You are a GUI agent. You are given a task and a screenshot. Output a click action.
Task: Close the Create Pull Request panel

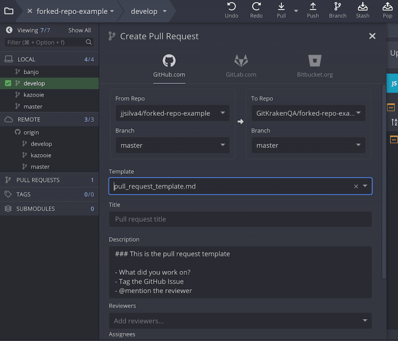click(372, 36)
